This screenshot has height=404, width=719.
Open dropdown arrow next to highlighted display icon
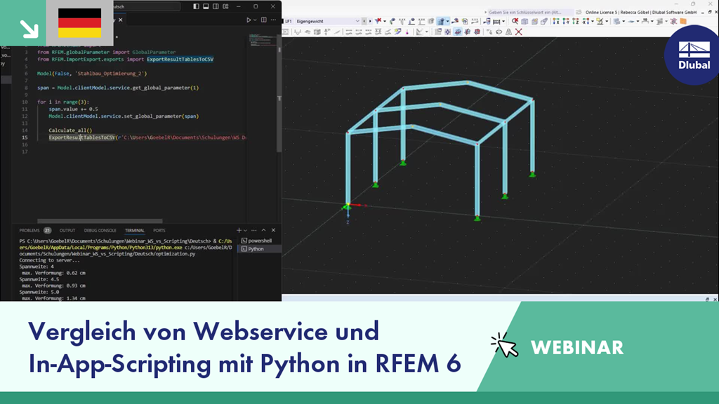click(447, 21)
